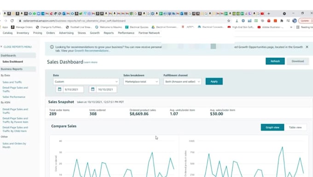The width and height of the screenshot is (313, 177).
Task: Switch to Table view
Action: (295, 127)
